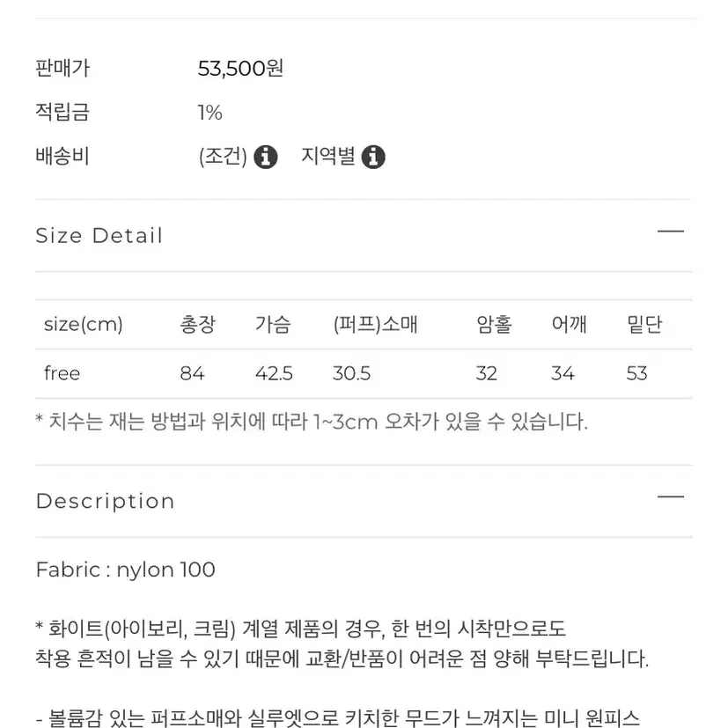Screen dimensions: 728x728
Task: Collapse the Description section
Action: tap(671, 496)
